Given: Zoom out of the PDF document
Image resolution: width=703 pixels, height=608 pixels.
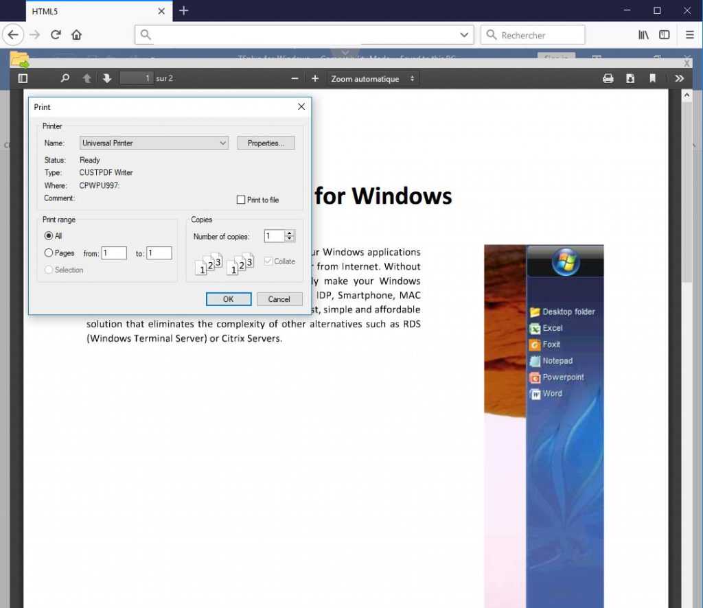Looking at the screenshot, I should [x=295, y=78].
